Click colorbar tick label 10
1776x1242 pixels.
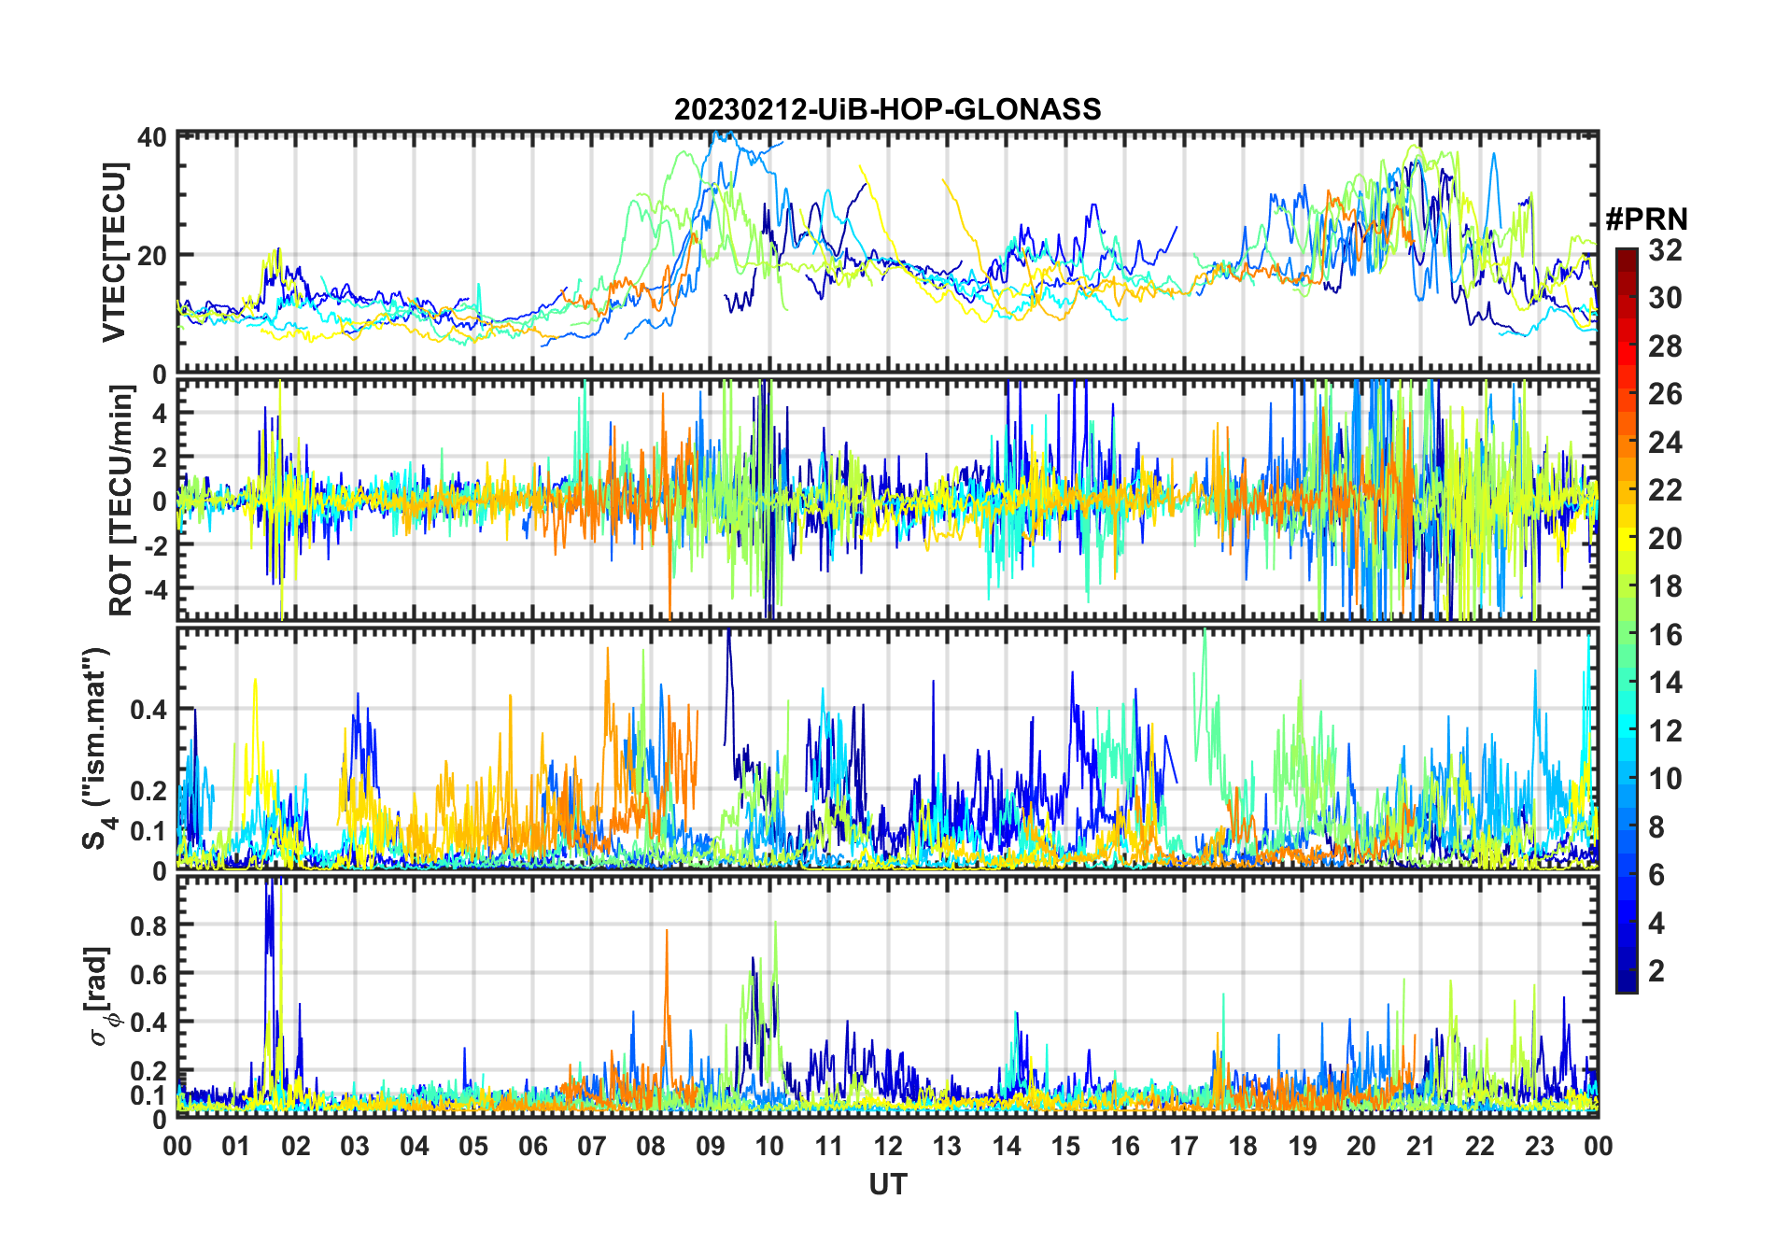(1665, 779)
